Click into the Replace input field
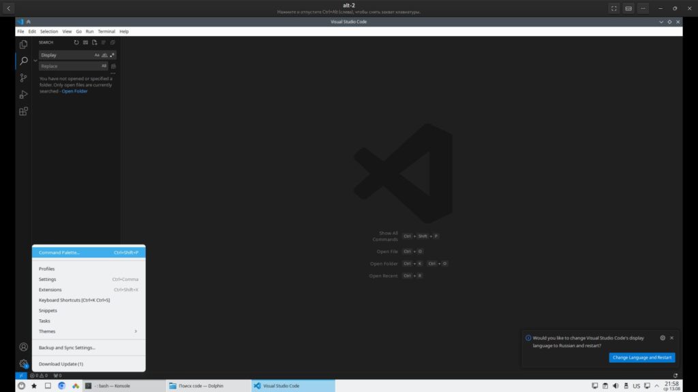The image size is (698, 392). pyautogui.click(x=68, y=66)
